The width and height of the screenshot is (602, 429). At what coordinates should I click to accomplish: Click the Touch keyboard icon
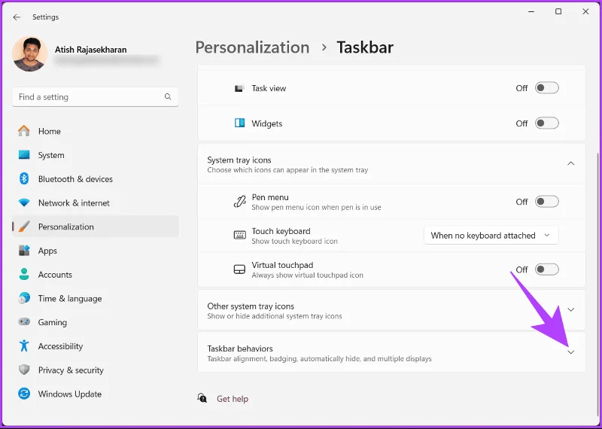pos(239,235)
